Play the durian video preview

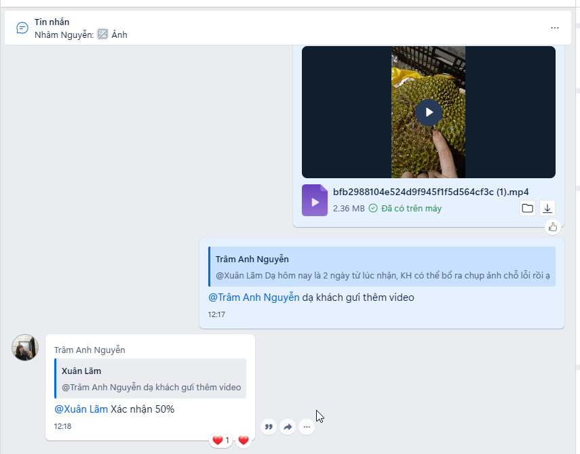pyautogui.click(x=428, y=112)
